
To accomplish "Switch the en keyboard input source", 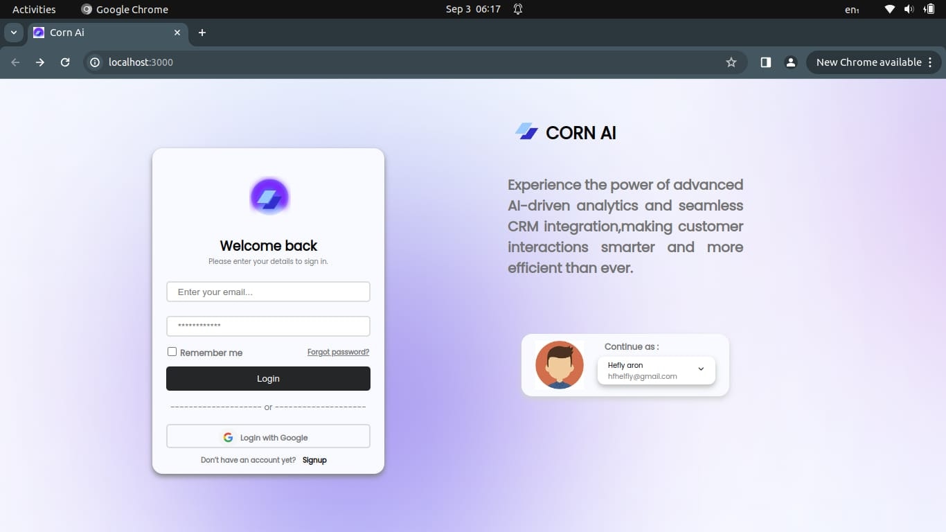I will click(852, 9).
